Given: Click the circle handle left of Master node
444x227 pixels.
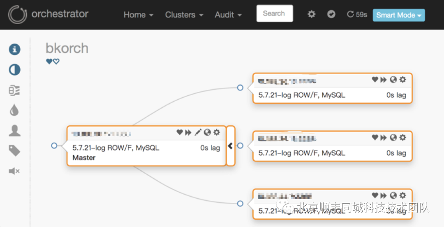Looking at the screenshot, I should [54, 146].
